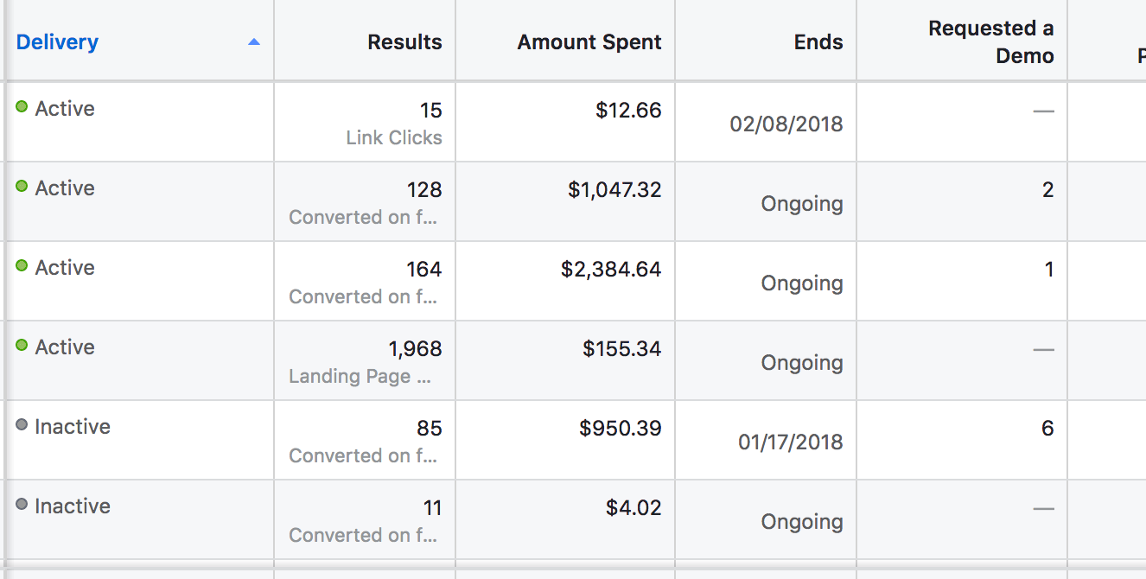Viewport: 1146px width, 579px height.
Task: Click the Inactive label in the $4.02 row
Action: [73, 506]
